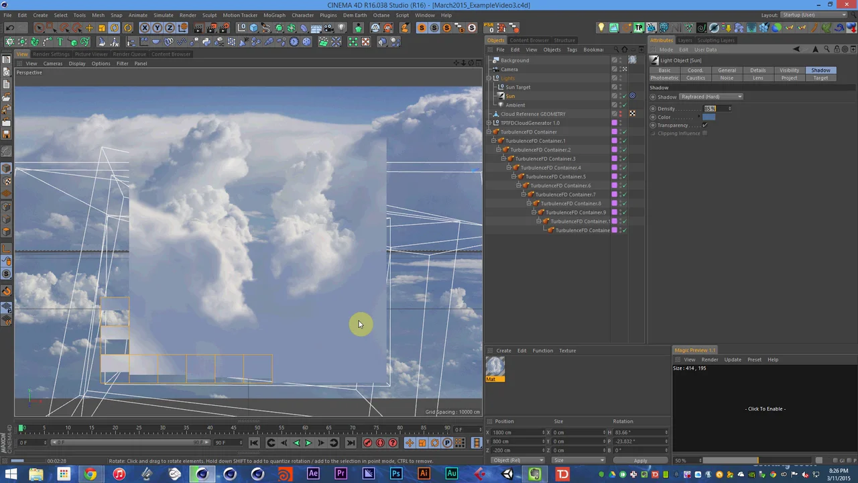Click the Record Active Objects button
858x483 pixels.
tap(367, 443)
